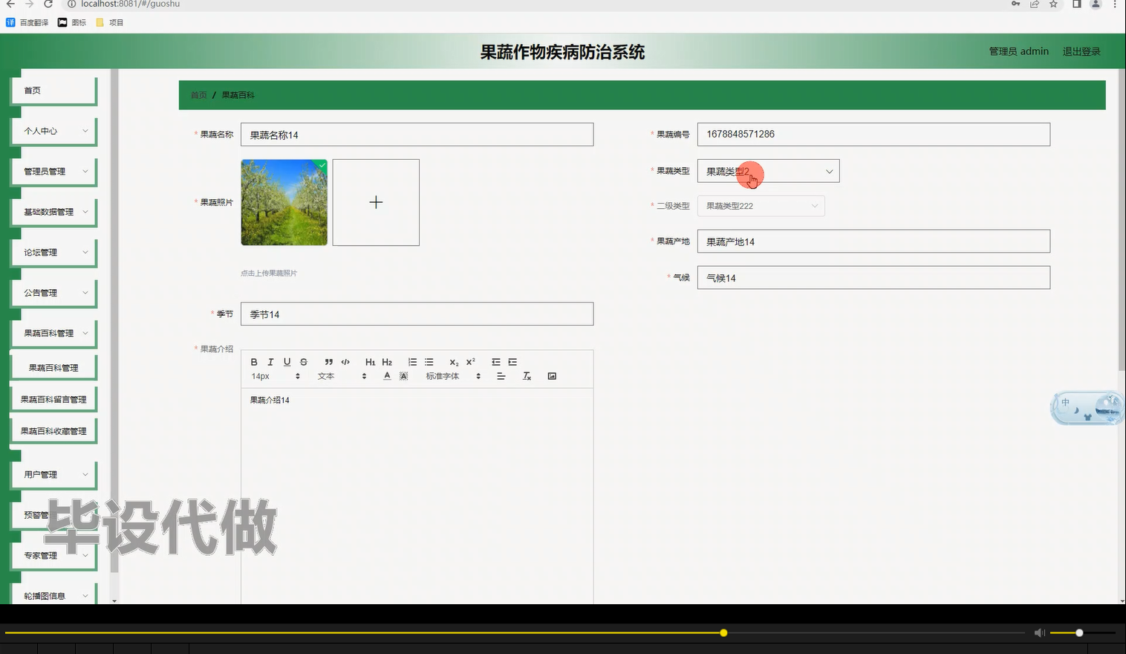Select the superscript formatting icon
1126x654 pixels.
tap(470, 362)
